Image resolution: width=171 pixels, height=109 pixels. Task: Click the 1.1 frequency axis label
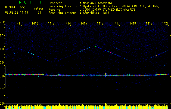2,35
